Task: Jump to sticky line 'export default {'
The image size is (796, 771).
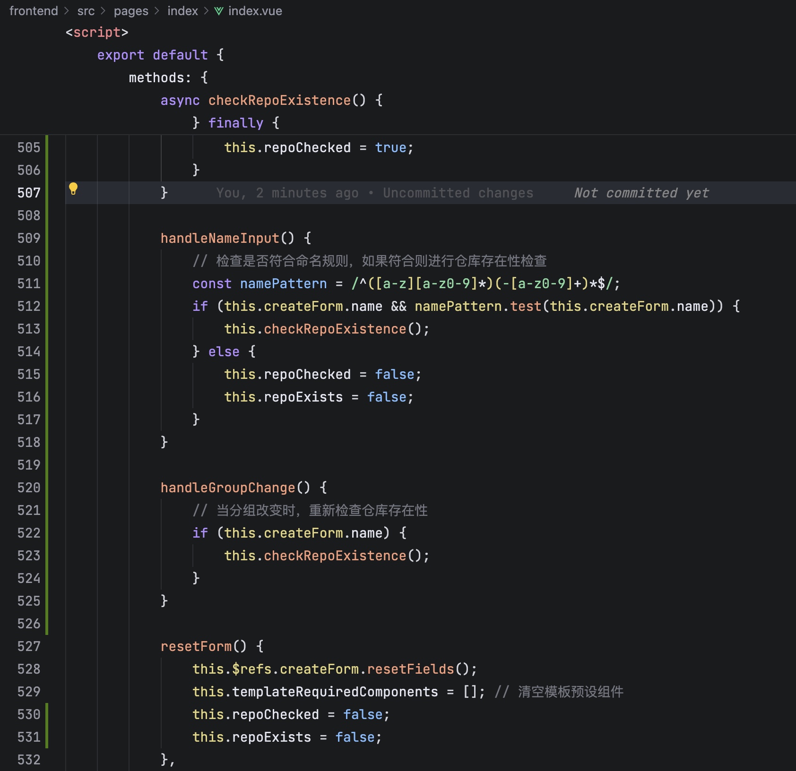Action: [161, 55]
